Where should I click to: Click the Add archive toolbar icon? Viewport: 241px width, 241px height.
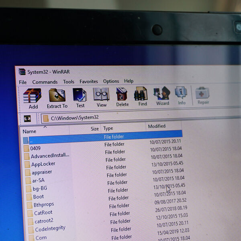point(33,98)
